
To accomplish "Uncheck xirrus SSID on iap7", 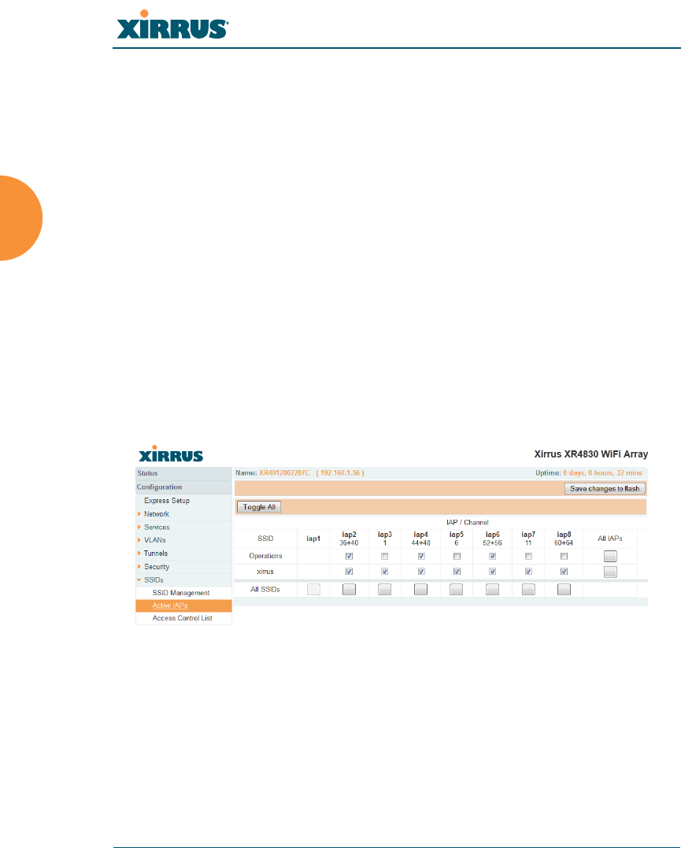I will [x=528, y=571].
